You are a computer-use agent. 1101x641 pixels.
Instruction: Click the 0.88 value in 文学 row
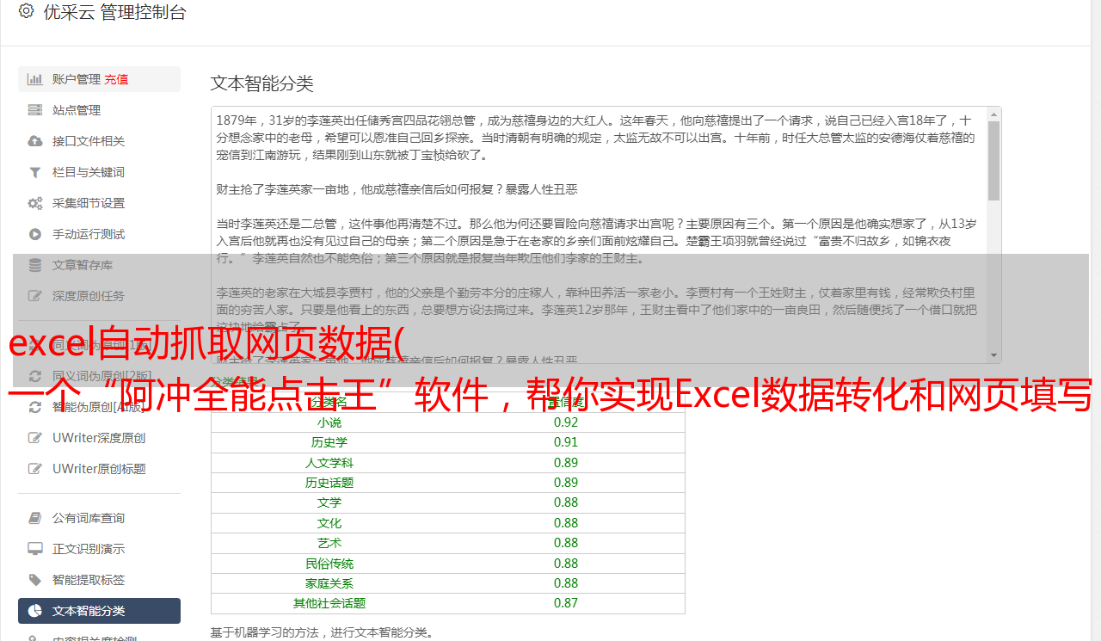click(566, 502)
